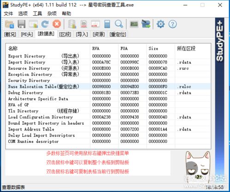Image resolution: width=230 pixels, height=192 pixels.
Task: Click the 名称 column header
Action: click(x=48, y=49)
